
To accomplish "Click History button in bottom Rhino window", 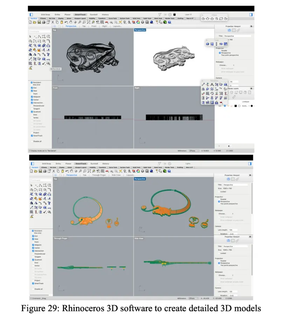I will (106, 163).
